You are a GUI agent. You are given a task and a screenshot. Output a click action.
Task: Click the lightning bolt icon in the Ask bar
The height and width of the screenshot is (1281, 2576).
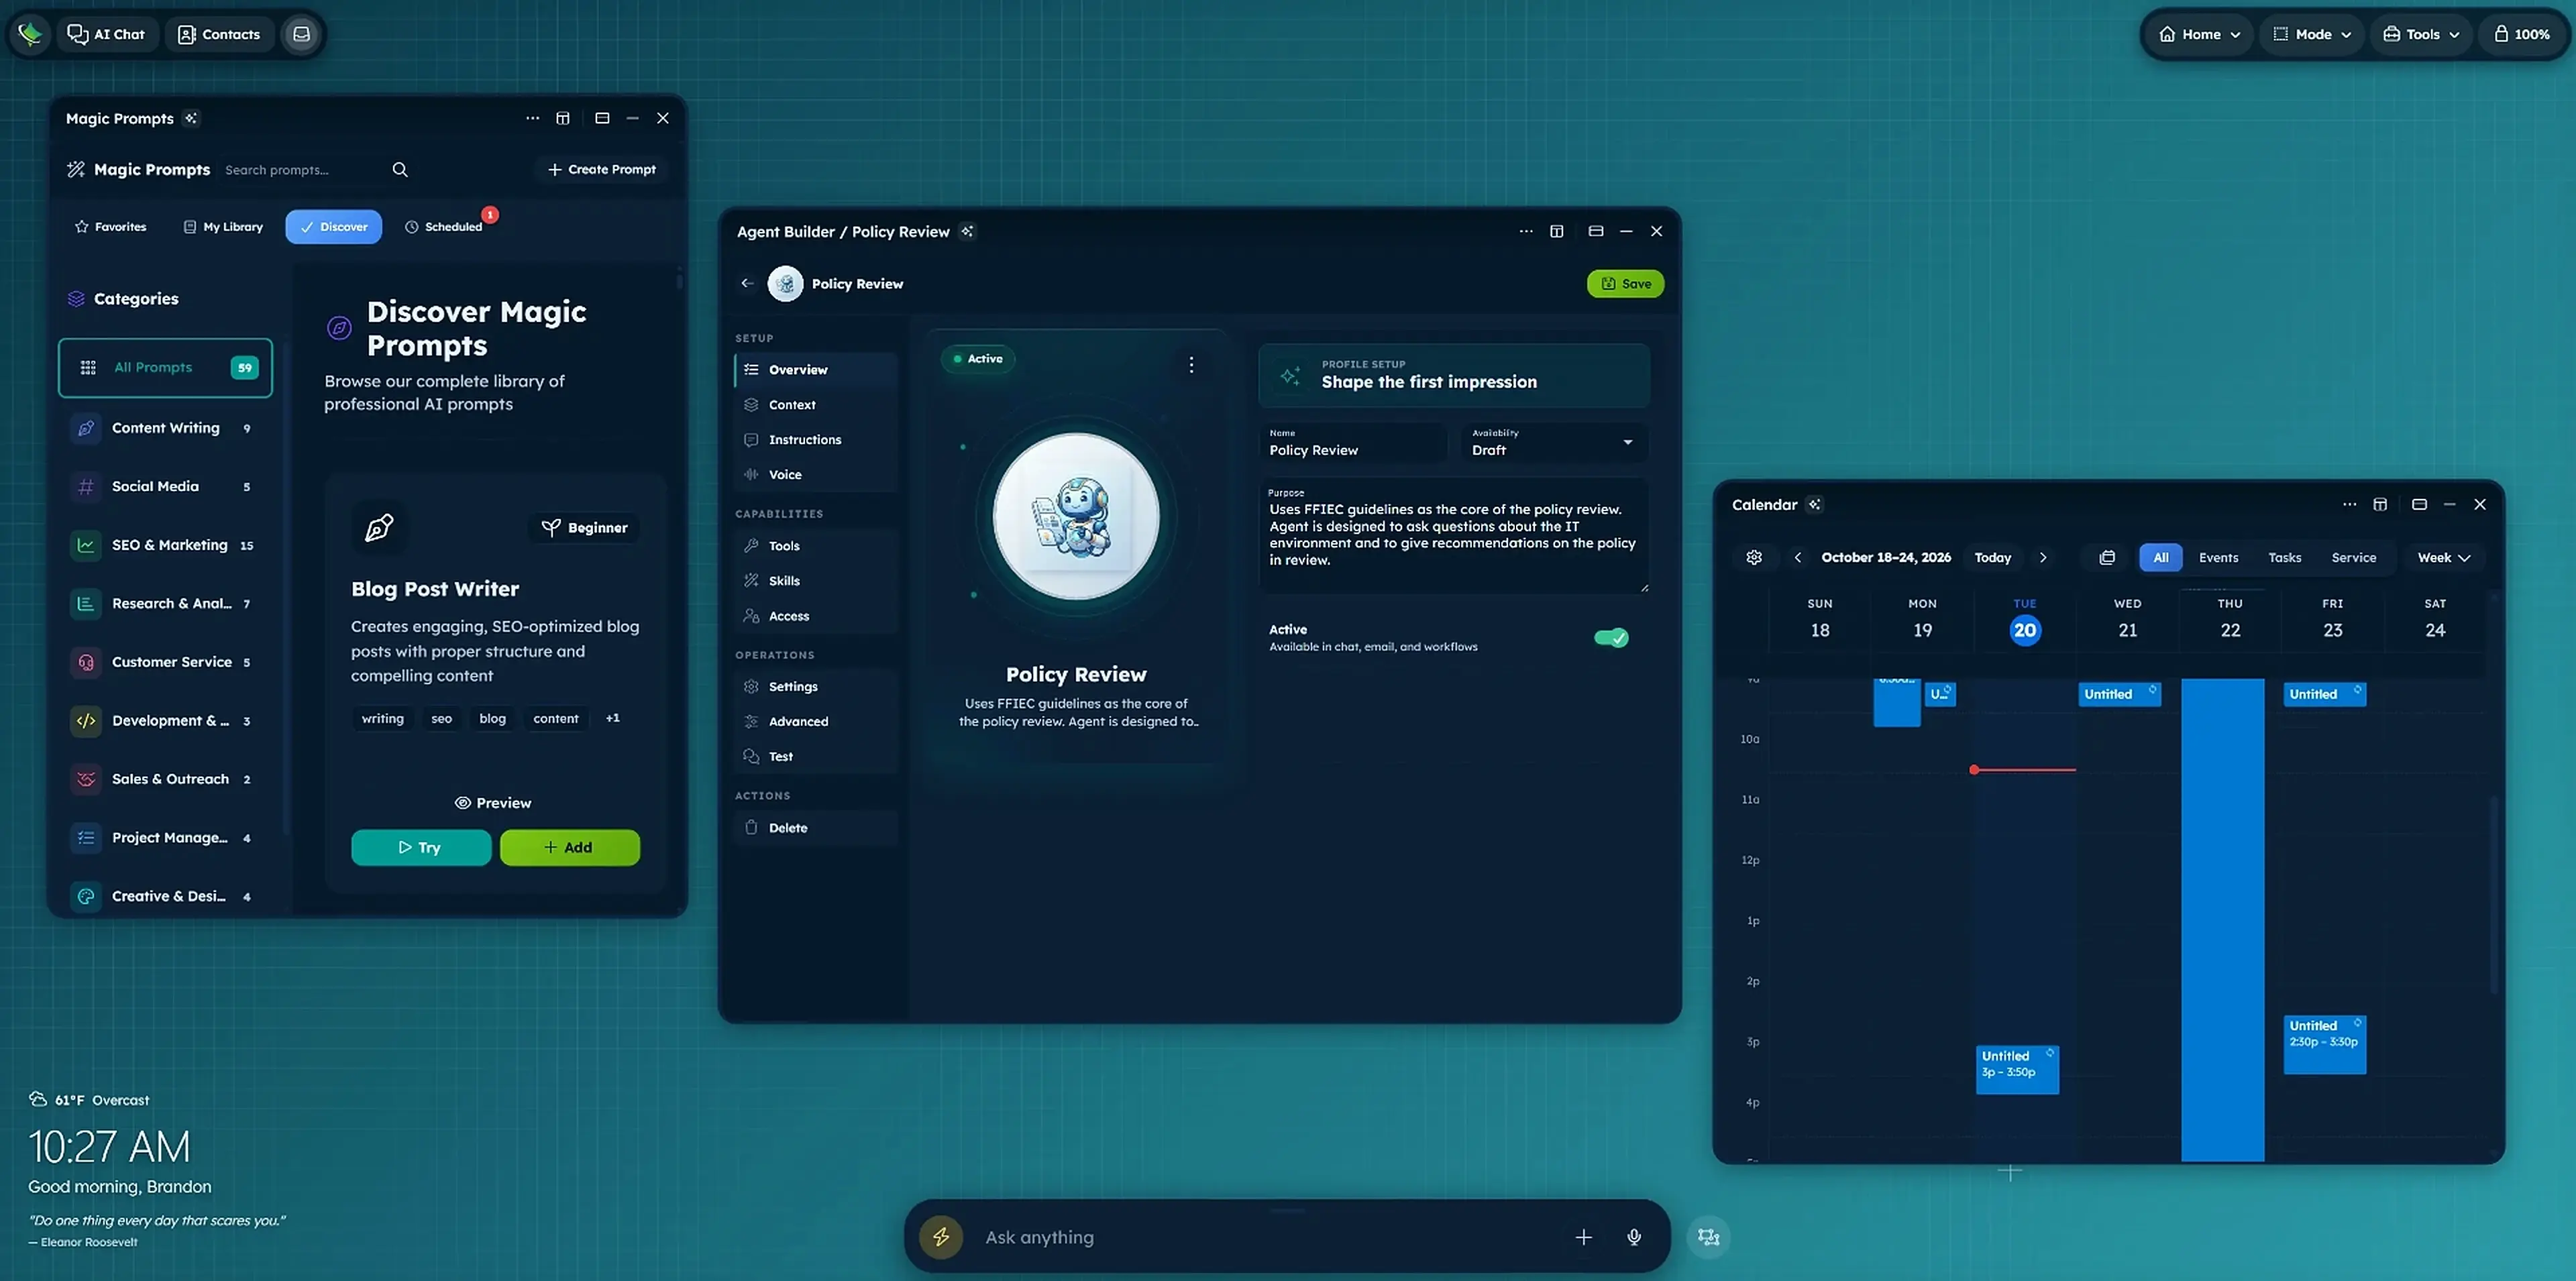(941, 1237)
